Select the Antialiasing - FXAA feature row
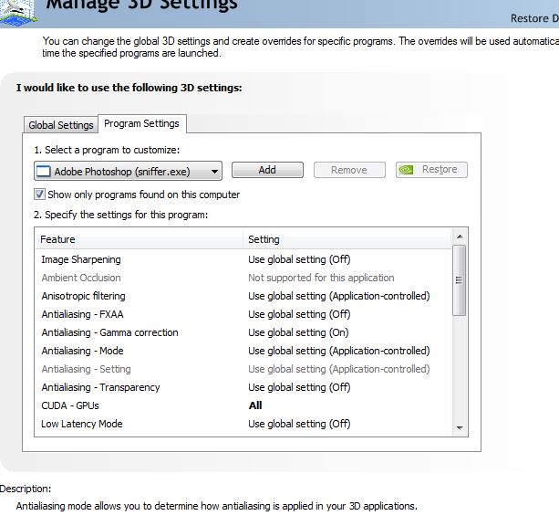The height and width of the screenshot is (526, 559). 243,314
